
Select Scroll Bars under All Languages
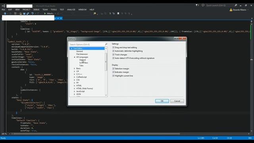pos(84,63)
